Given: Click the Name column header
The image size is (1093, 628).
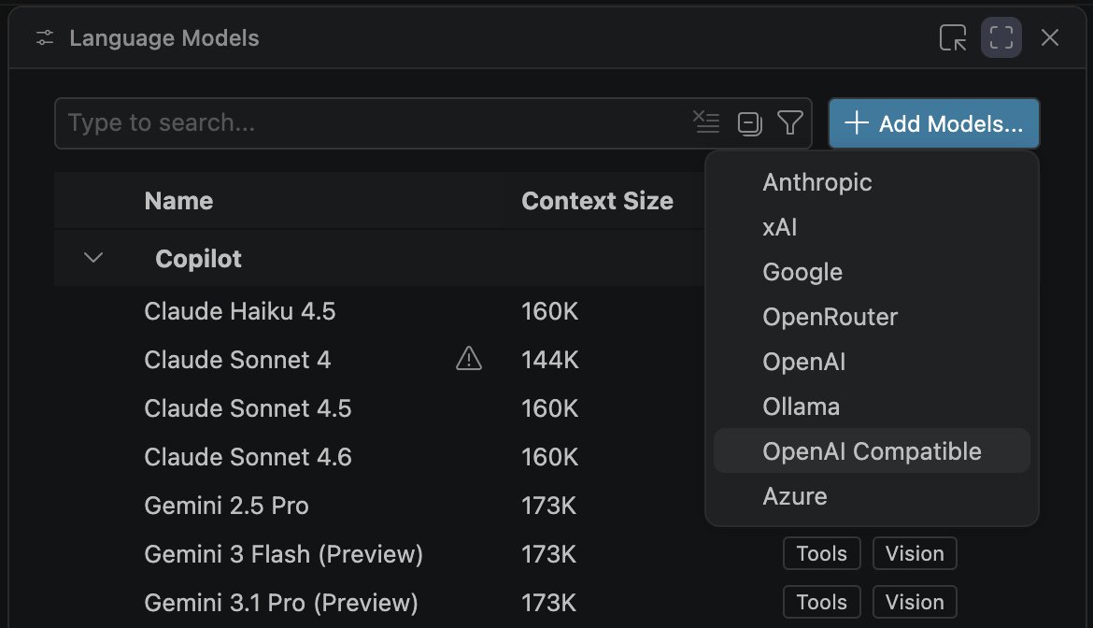Looking at the screenshot, I should (178, 201).
